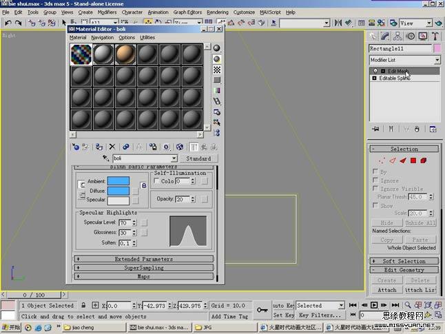Image resolution: width=445 pixels, height=334 pixels.
Task: Toggle Edit Mesh modifier lightbulb
Action: (375, 71)
